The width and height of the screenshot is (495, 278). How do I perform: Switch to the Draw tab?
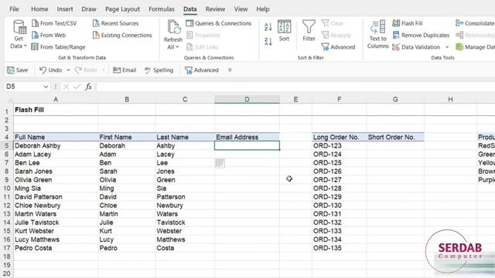(89, 9)
